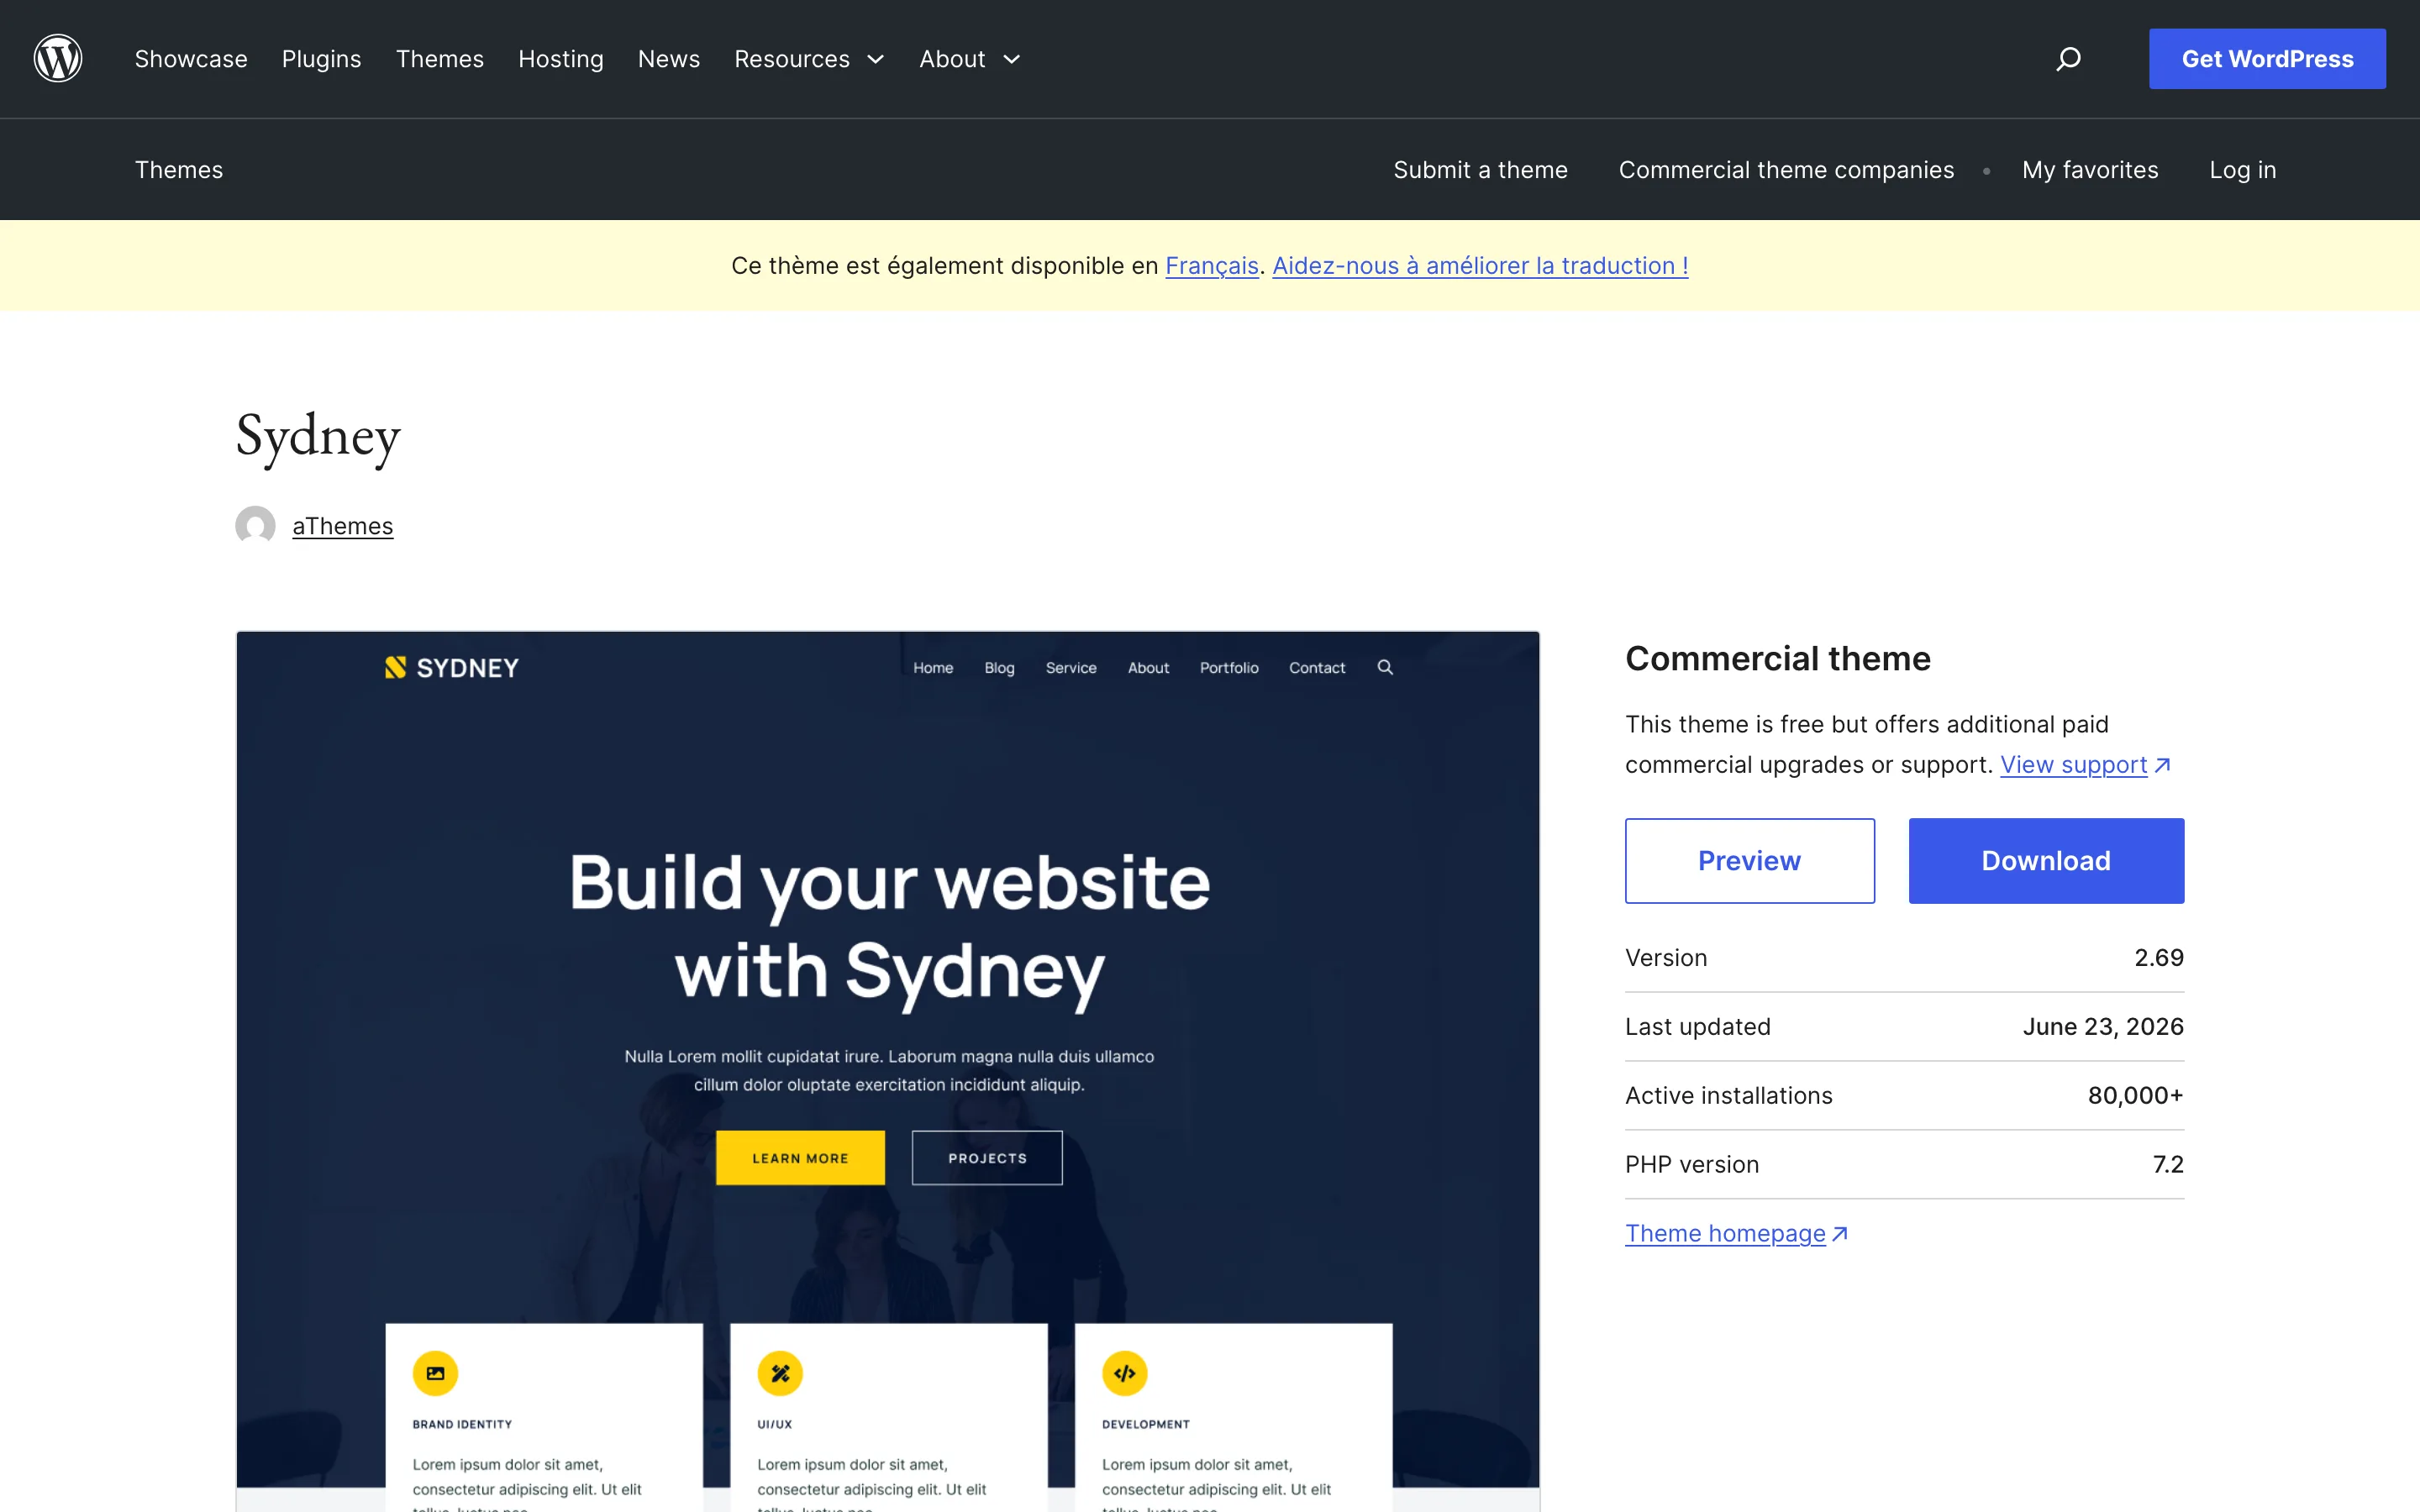The image size is (2420, 1512).
Task: Click Aidez-nous à améliorer la traduction link
Action: [x=1480, y=266]
